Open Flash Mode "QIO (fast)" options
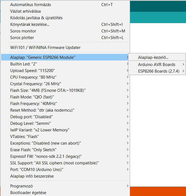The width and height of the screenshot is (186, 196). click(32, 97)
